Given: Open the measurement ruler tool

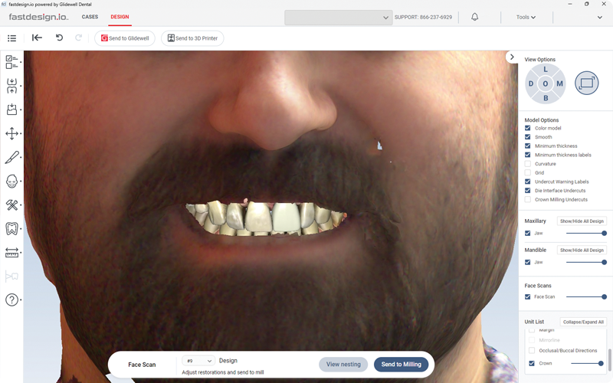Looking at the screenshot, I should coord(12,252).
